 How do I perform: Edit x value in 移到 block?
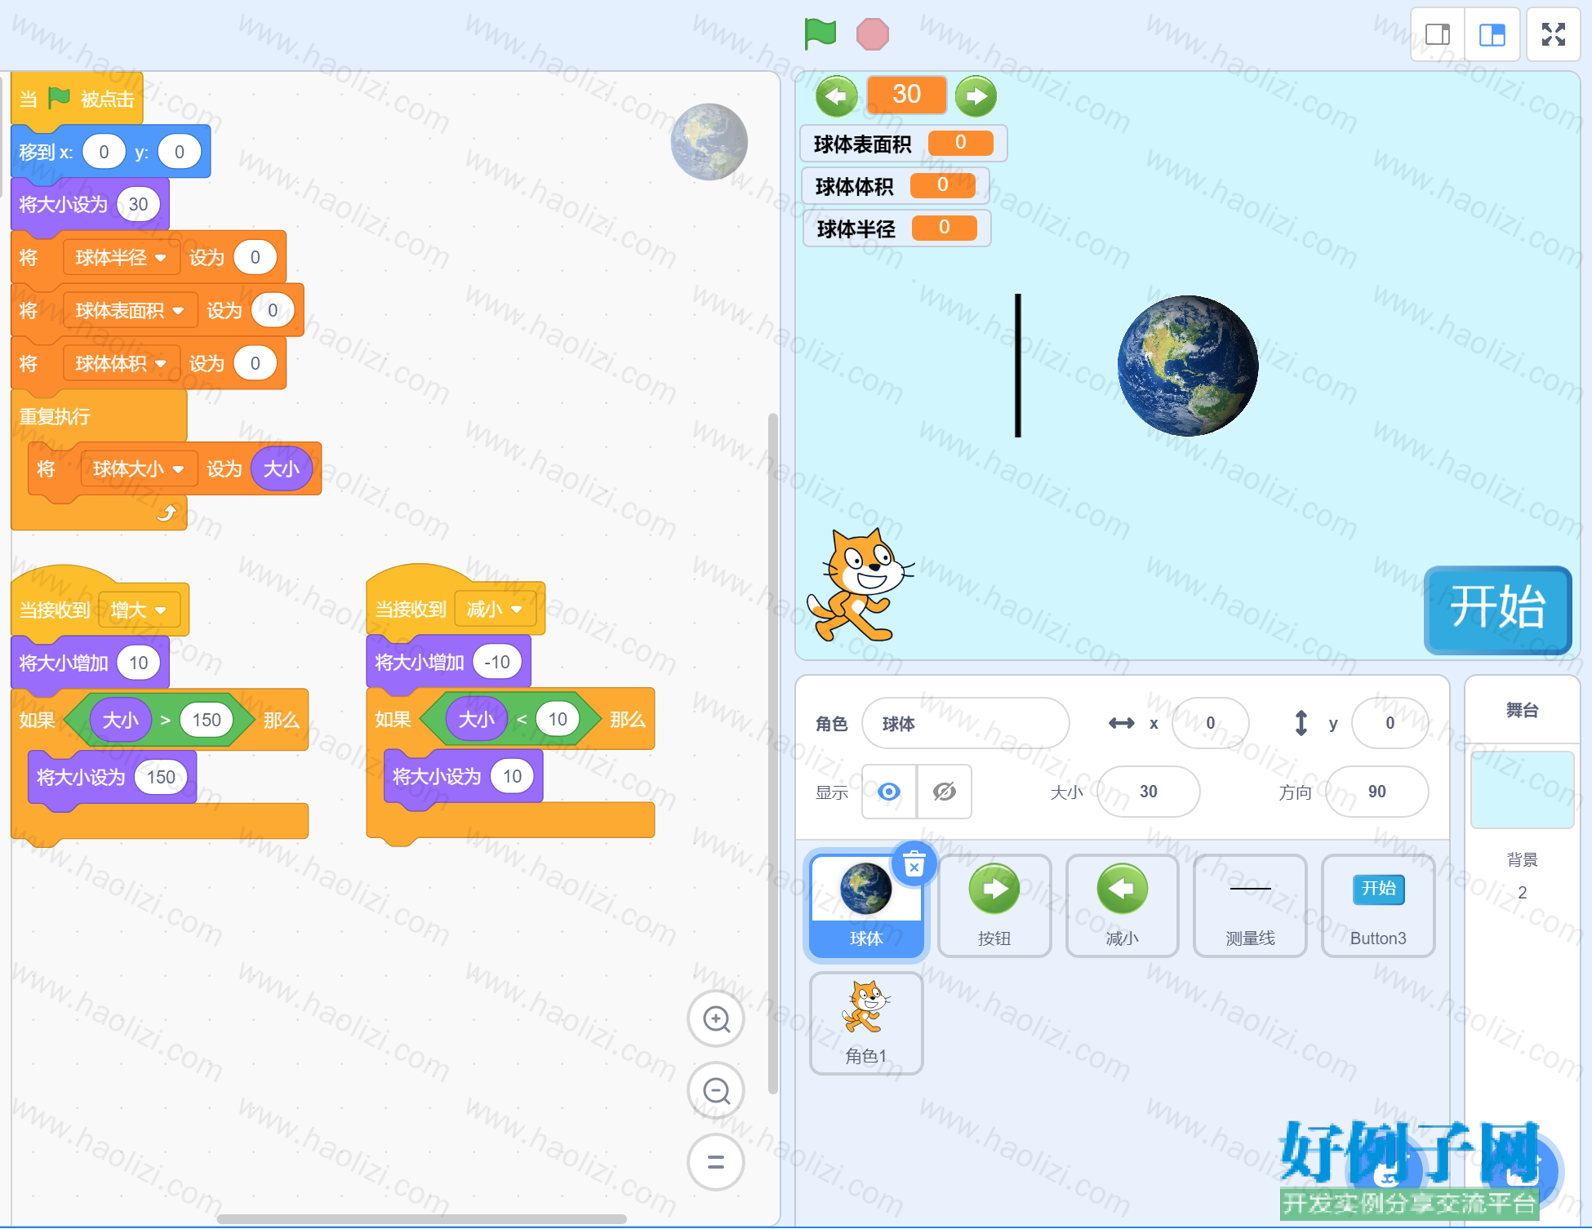(x=105, y=152)
